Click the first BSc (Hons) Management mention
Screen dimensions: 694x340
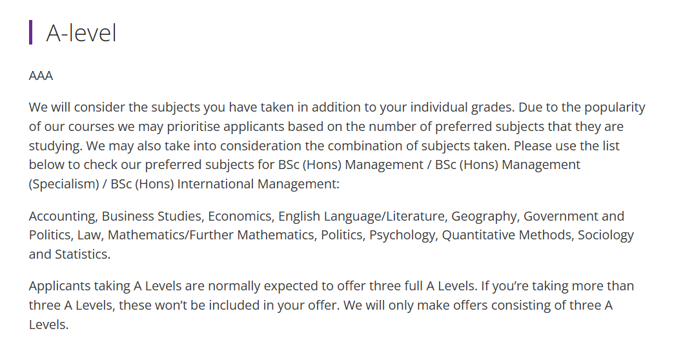[x=351, y=165]
